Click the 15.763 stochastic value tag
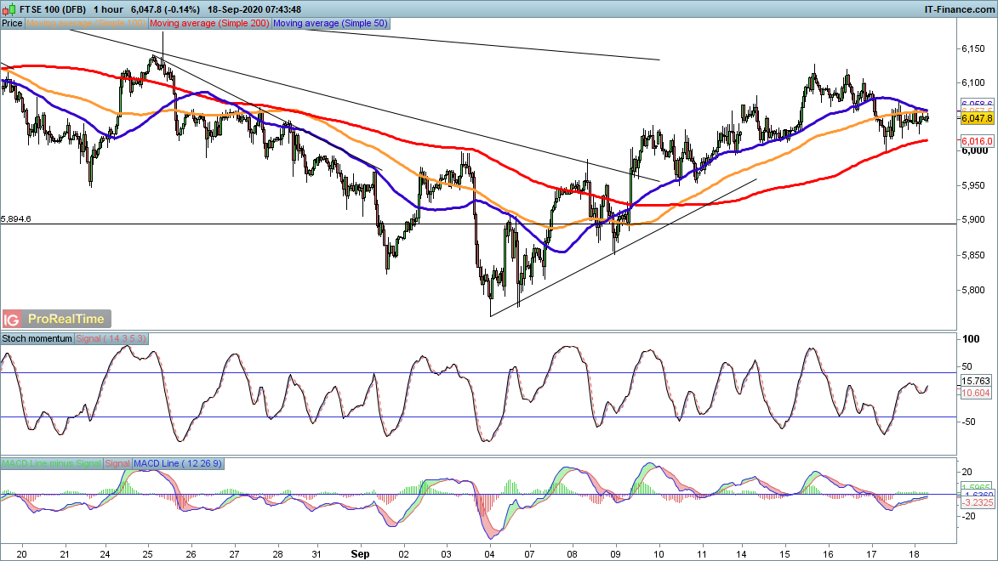 [x=976, y=381]
